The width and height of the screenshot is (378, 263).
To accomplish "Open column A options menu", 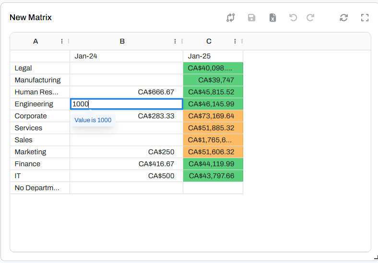I will [x=62, y=41].
